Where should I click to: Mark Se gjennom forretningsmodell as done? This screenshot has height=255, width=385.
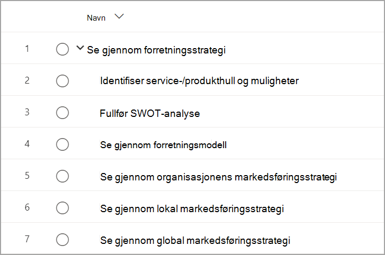(62, 144)
